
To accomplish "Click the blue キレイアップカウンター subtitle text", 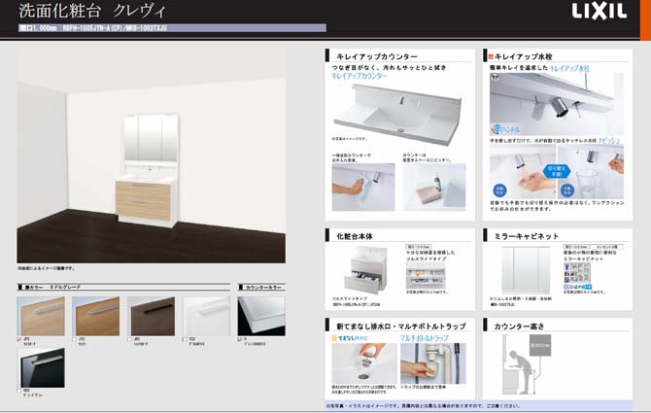I will pos(360,76).
